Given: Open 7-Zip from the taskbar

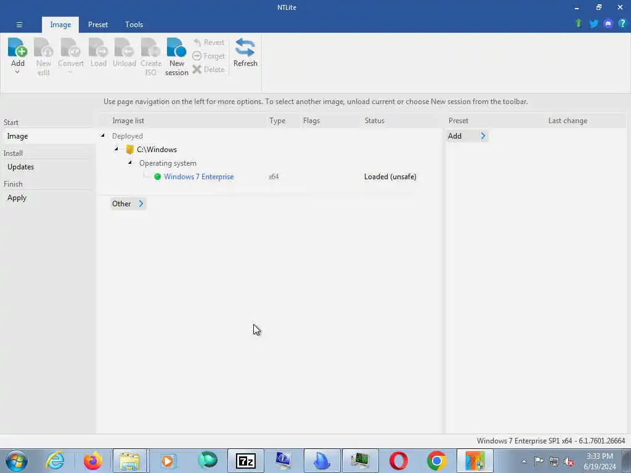Looking at the screenshot, I should (x=245, y=461).
